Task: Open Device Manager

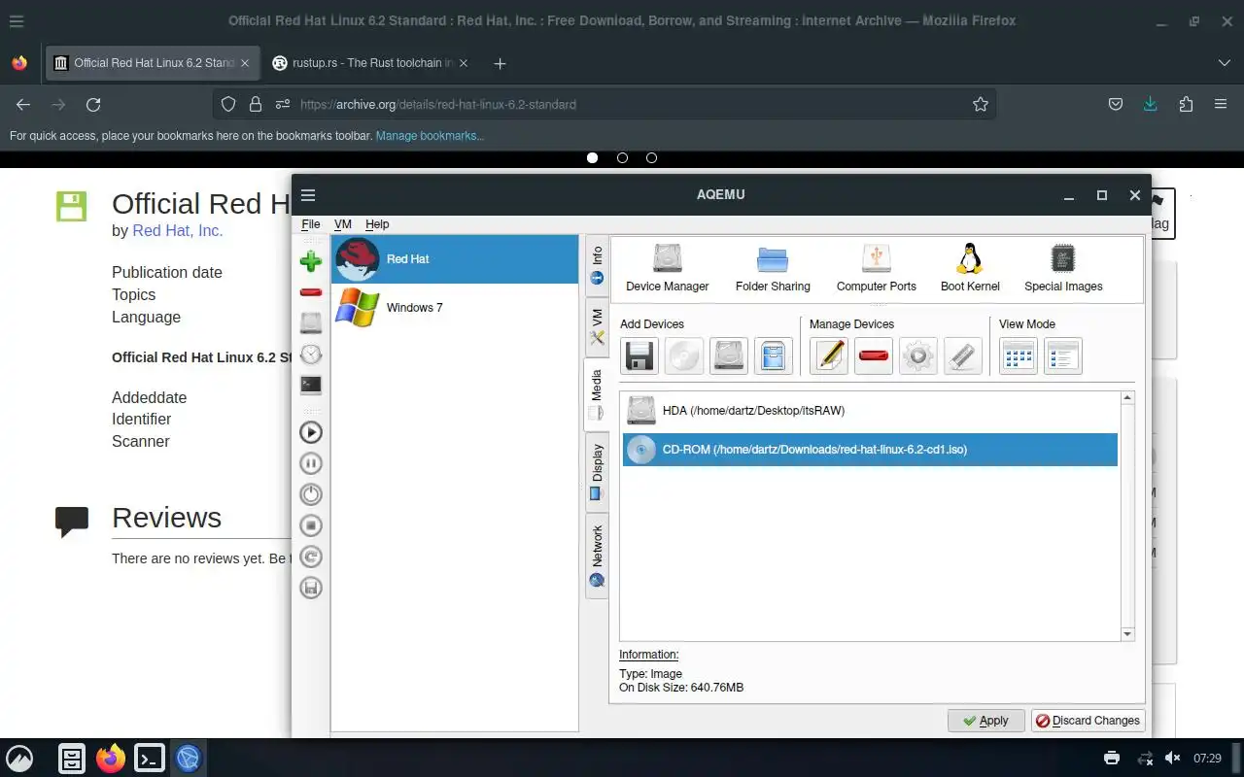Action: pyautogui.click(x=668, y=267)
